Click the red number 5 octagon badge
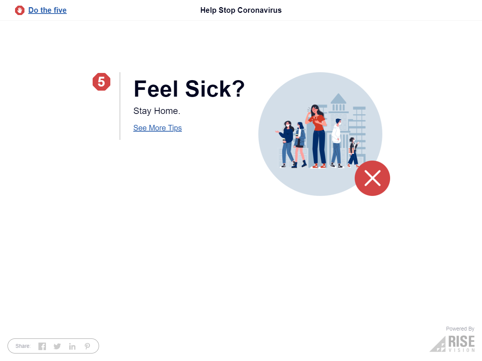 [x=101, y=82]
